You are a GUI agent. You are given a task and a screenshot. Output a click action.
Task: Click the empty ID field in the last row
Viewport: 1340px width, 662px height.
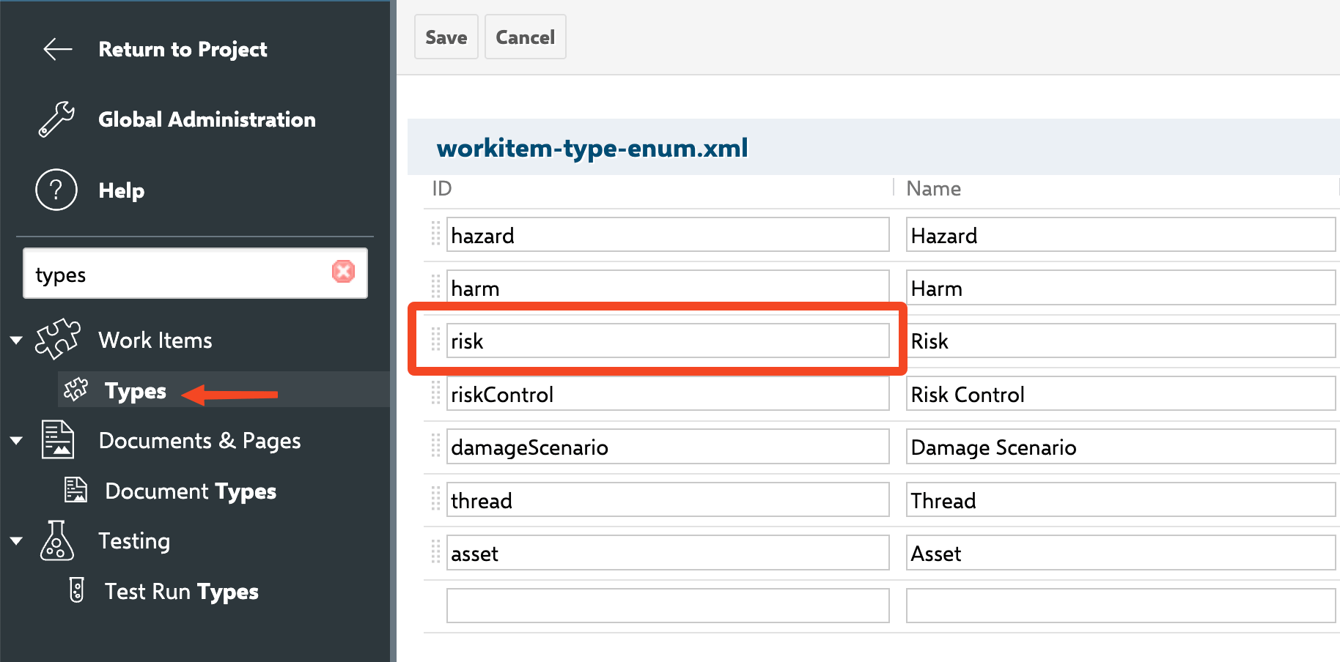(668, 606)
